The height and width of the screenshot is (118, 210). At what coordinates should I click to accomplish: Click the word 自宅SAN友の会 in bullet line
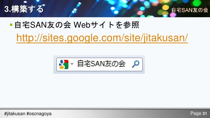[x=43, y=25]
